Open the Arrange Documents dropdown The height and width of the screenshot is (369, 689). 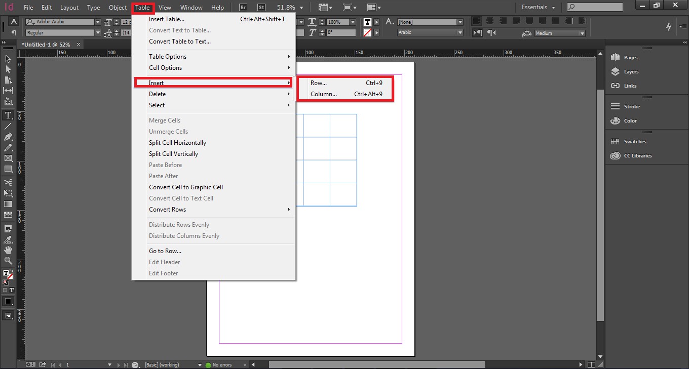click(374, 8)
